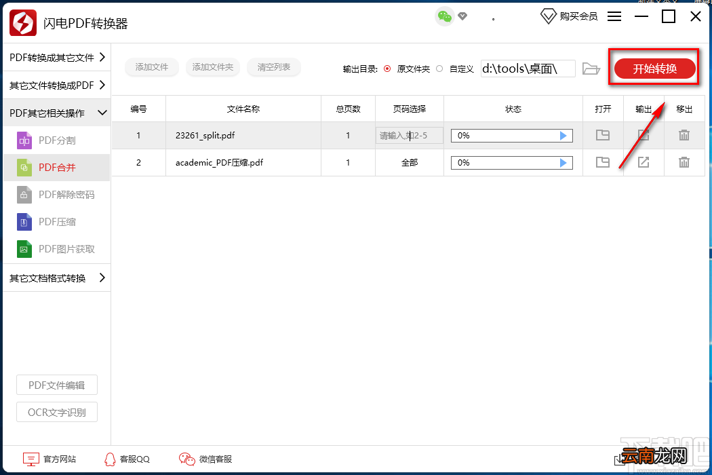Expand 其它文档格式转换 section
Viewport: 712px width, 475px height.
(x=57, y=278)
